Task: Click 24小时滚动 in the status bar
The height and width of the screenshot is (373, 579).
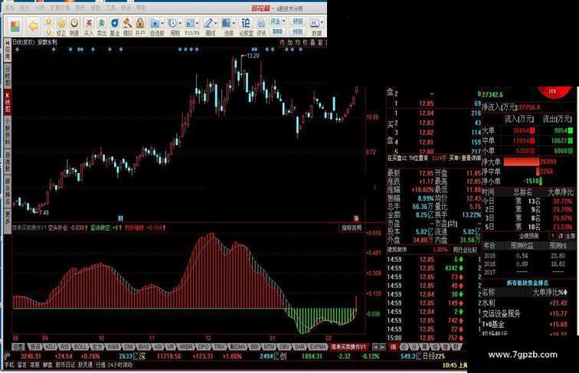Action: tap(120, 365)
